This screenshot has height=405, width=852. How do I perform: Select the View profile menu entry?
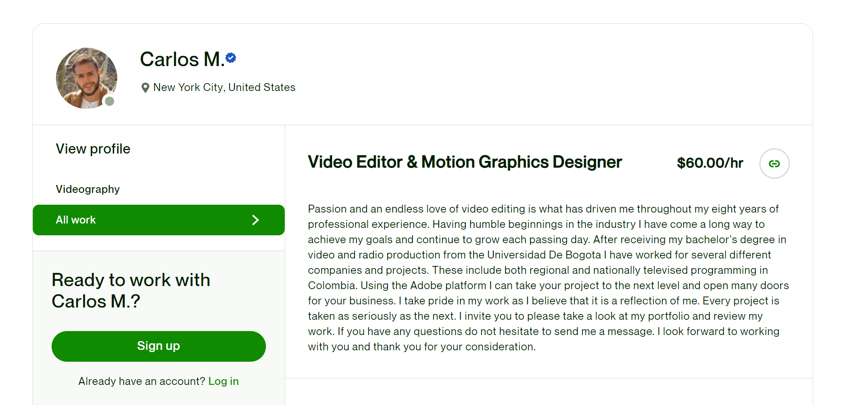93,149
